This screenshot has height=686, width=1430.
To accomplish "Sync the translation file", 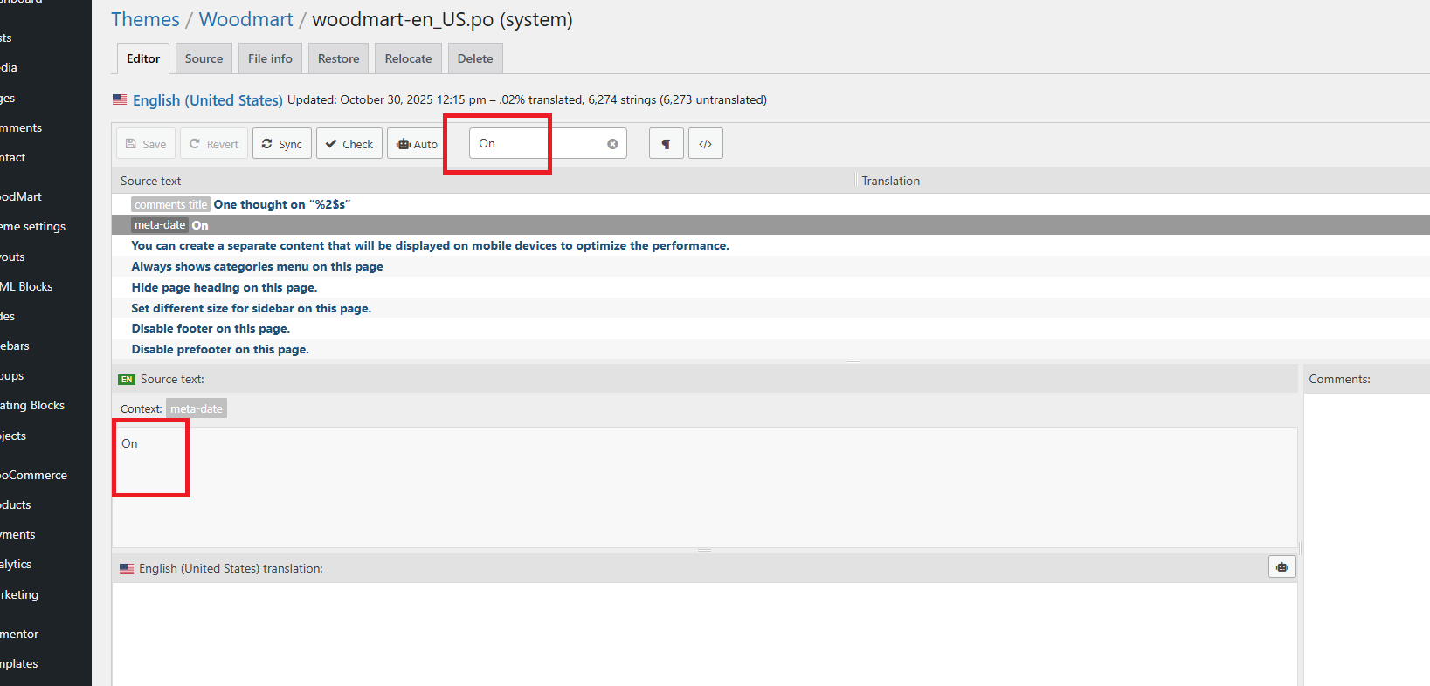I will 282,144.
